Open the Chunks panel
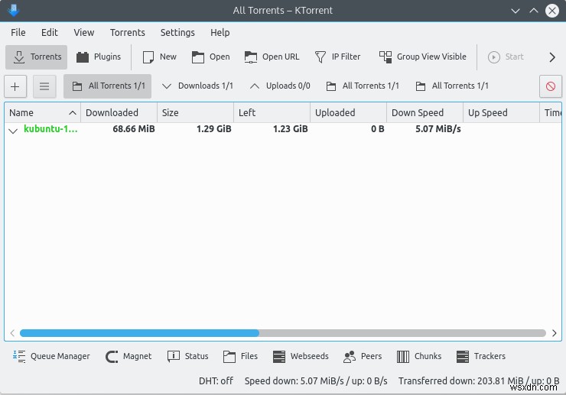 [x=419, y=356]
